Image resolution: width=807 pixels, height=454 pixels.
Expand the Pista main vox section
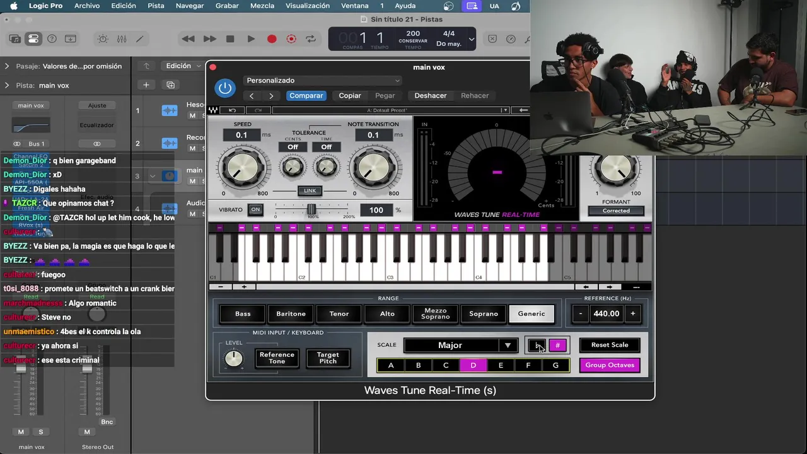[7, 85]
